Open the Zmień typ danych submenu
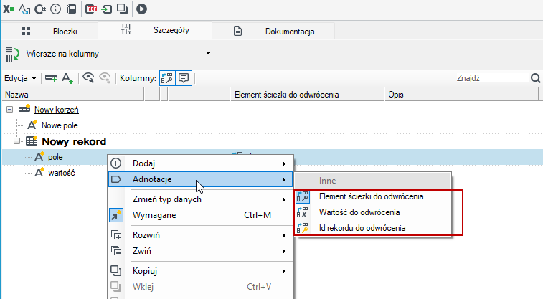 (201, 199)
